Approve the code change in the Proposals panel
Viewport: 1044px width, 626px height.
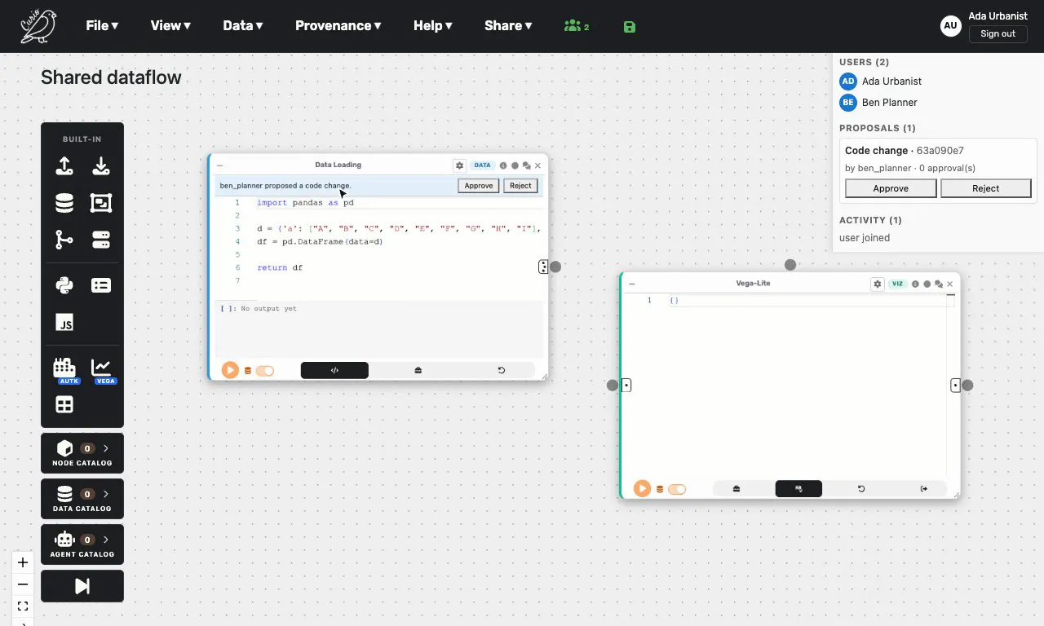(x=891, y=188)
